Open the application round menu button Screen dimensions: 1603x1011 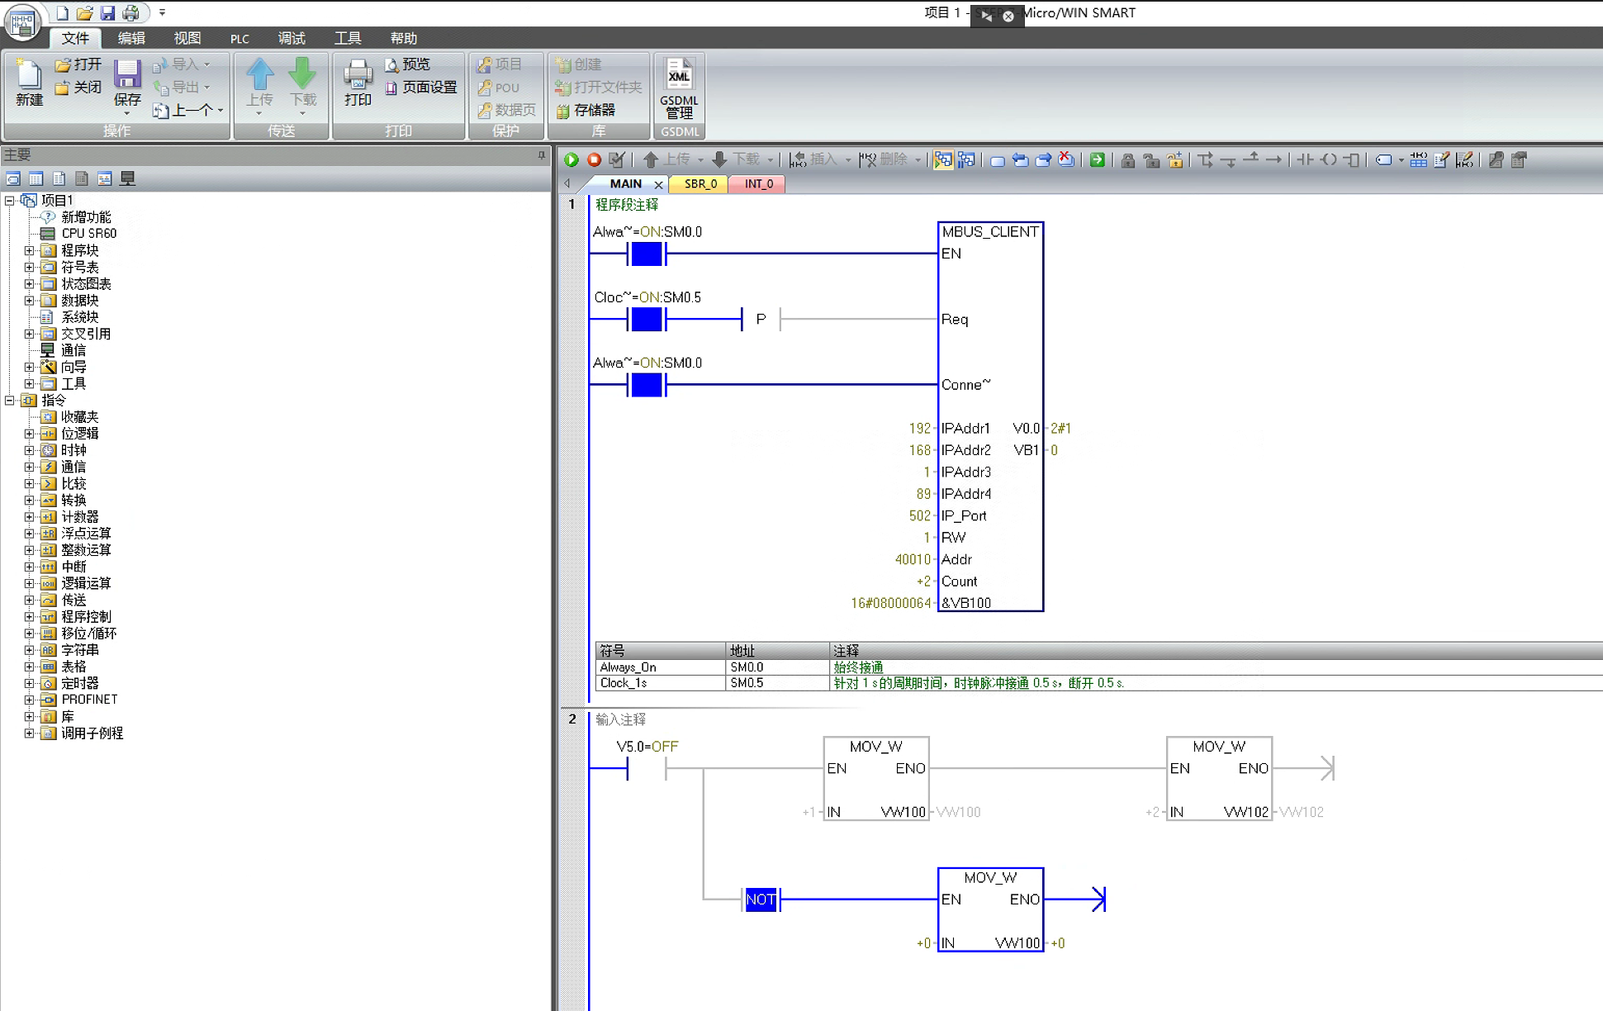click(22, 21)
